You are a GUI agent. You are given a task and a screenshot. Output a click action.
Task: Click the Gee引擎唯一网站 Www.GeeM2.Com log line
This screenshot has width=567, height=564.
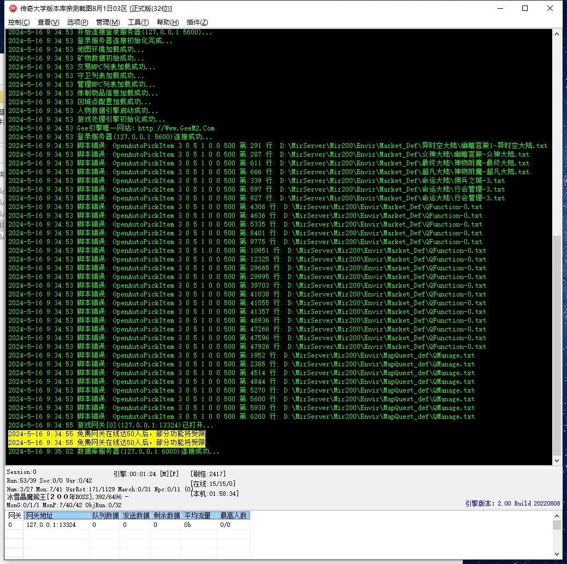point(111,128)
